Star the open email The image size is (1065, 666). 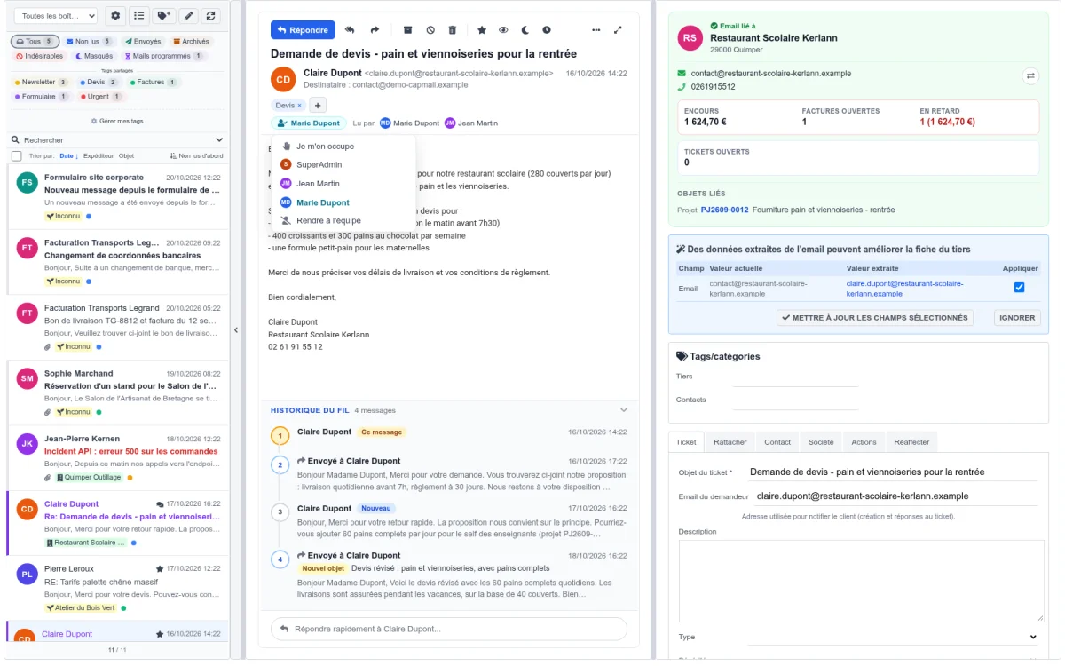point(482,30)
